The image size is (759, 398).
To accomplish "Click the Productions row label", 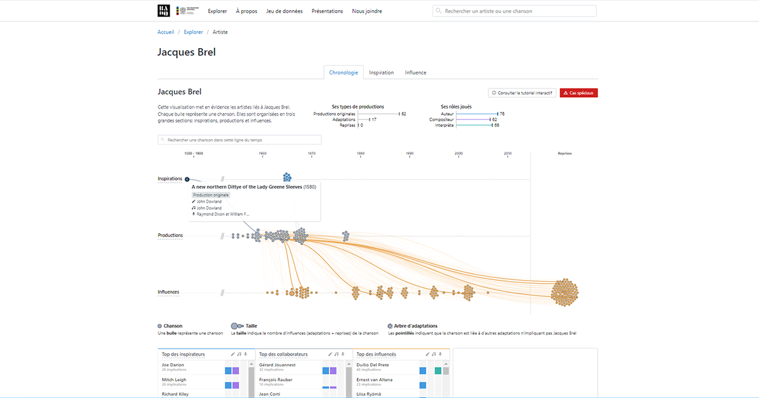I will pos(170,236).
